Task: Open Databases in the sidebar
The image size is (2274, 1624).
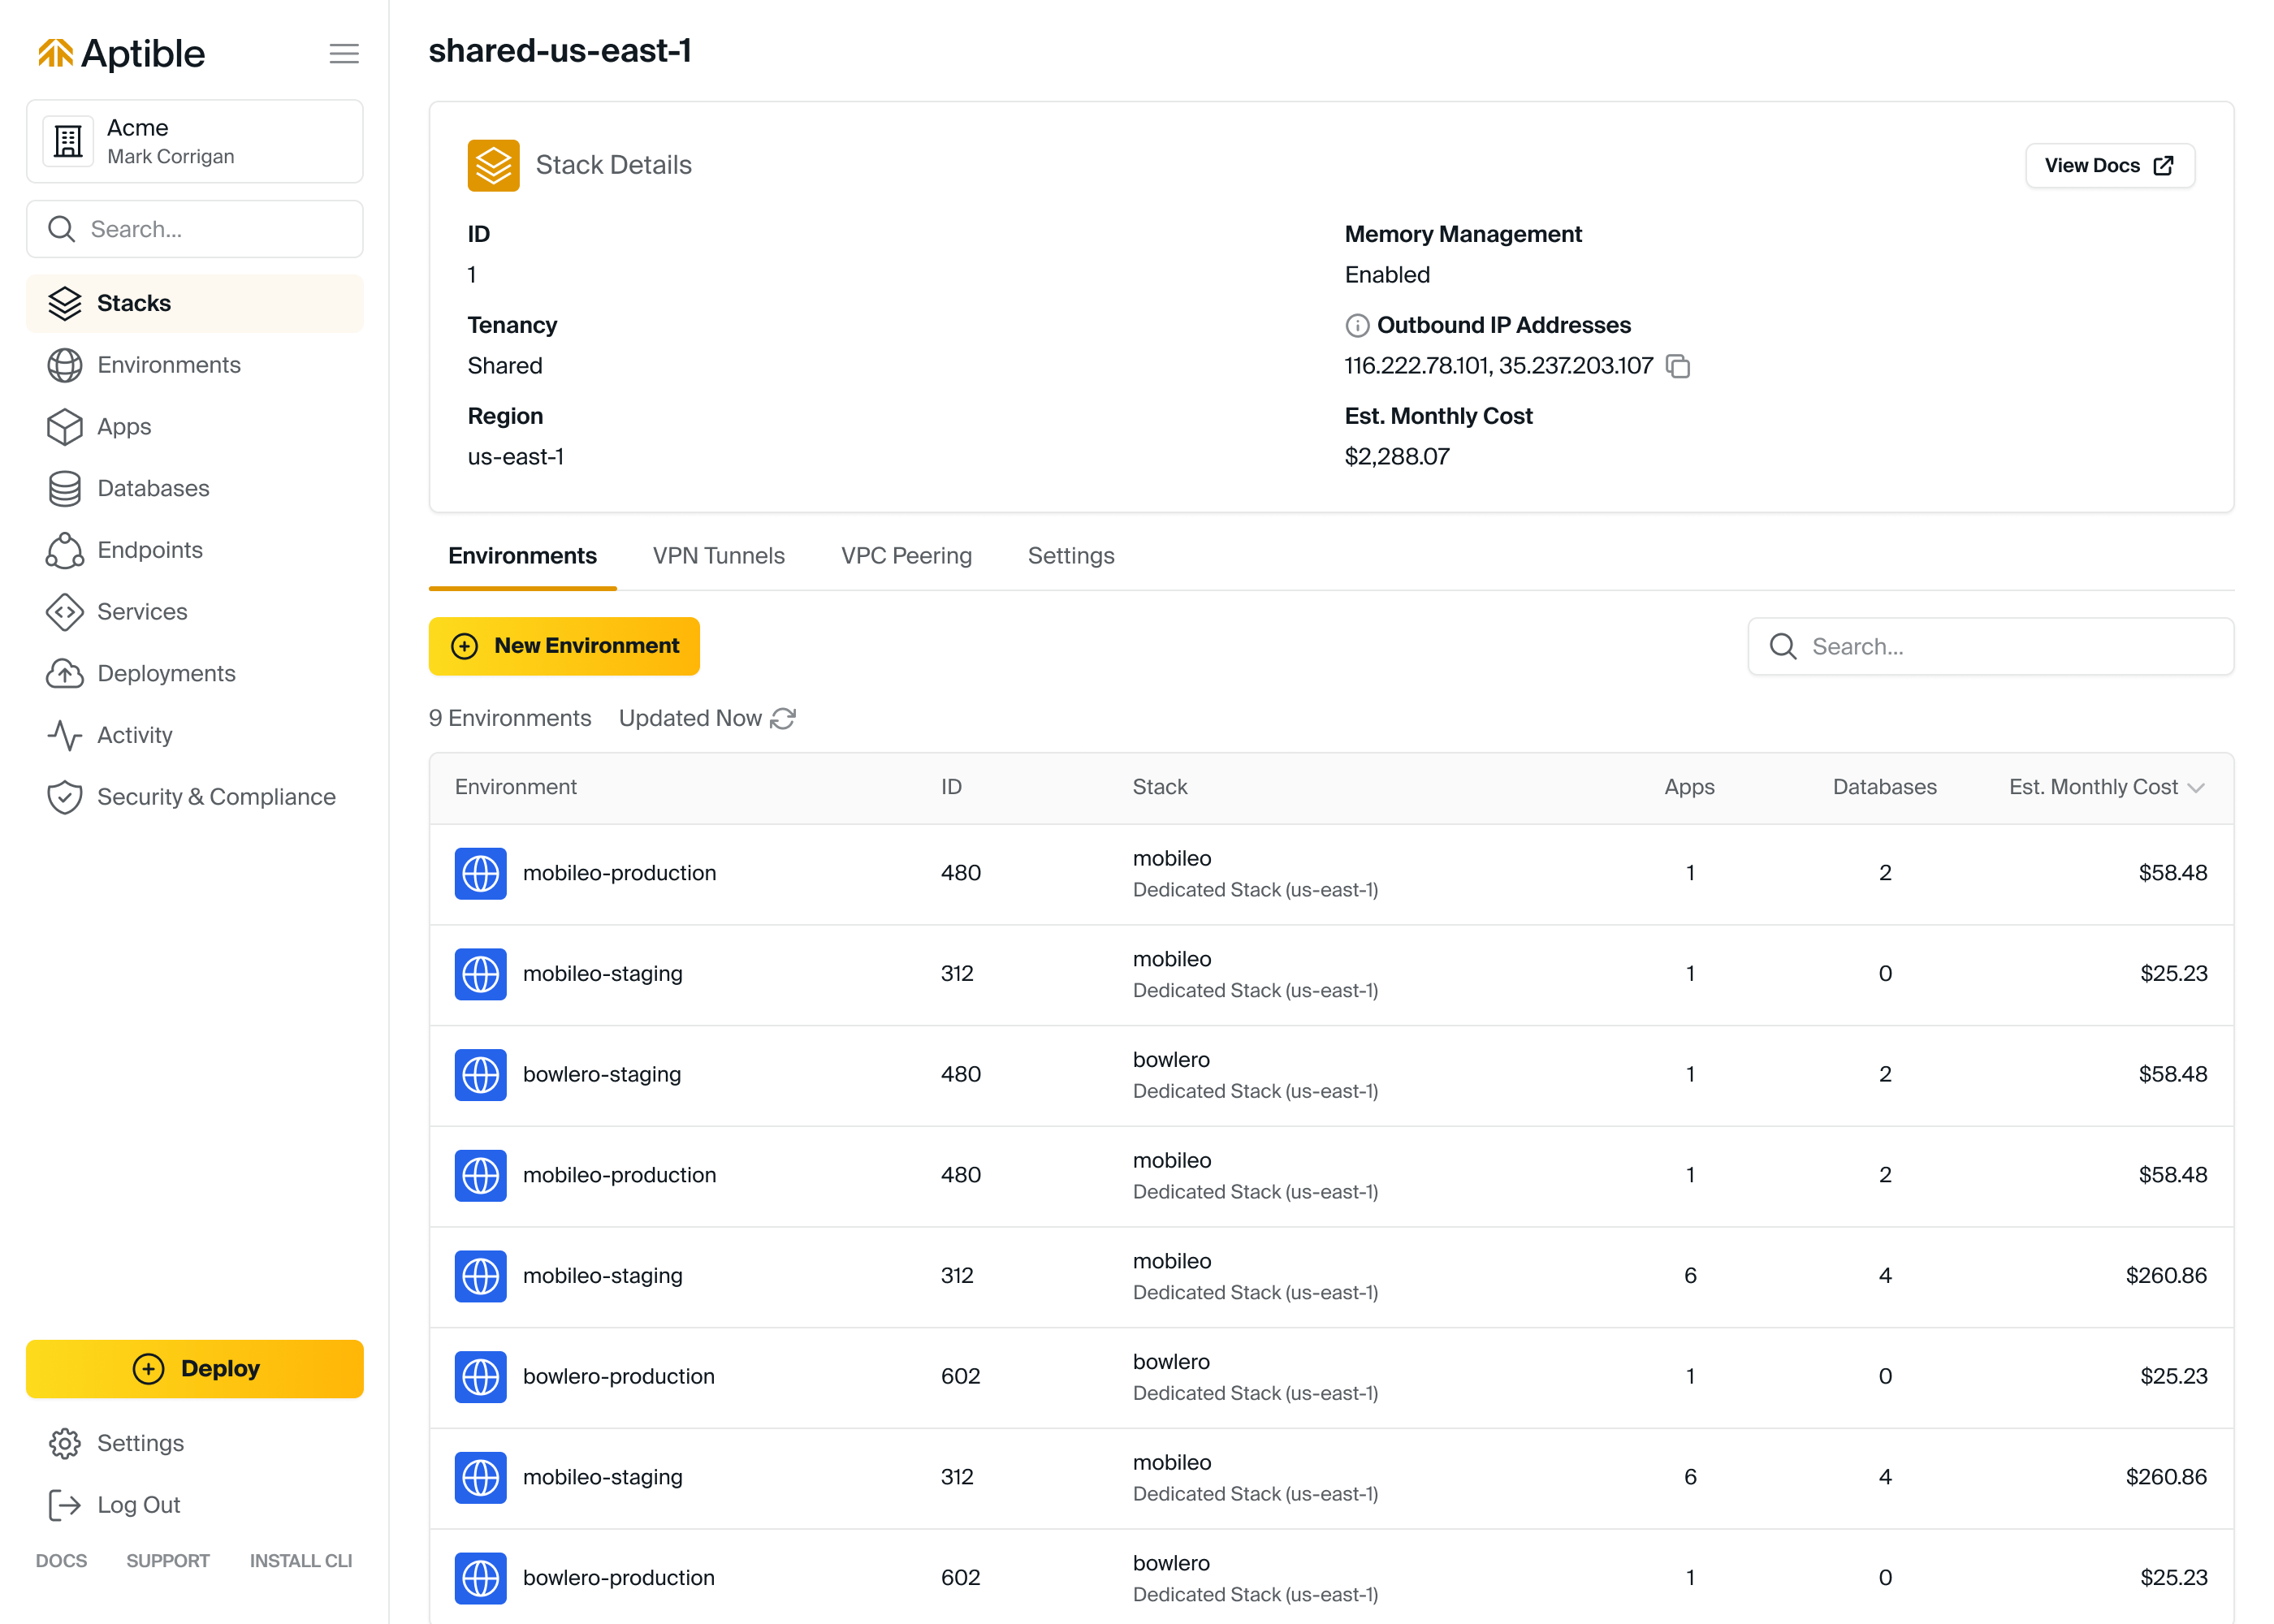Action: click(195, 488)
